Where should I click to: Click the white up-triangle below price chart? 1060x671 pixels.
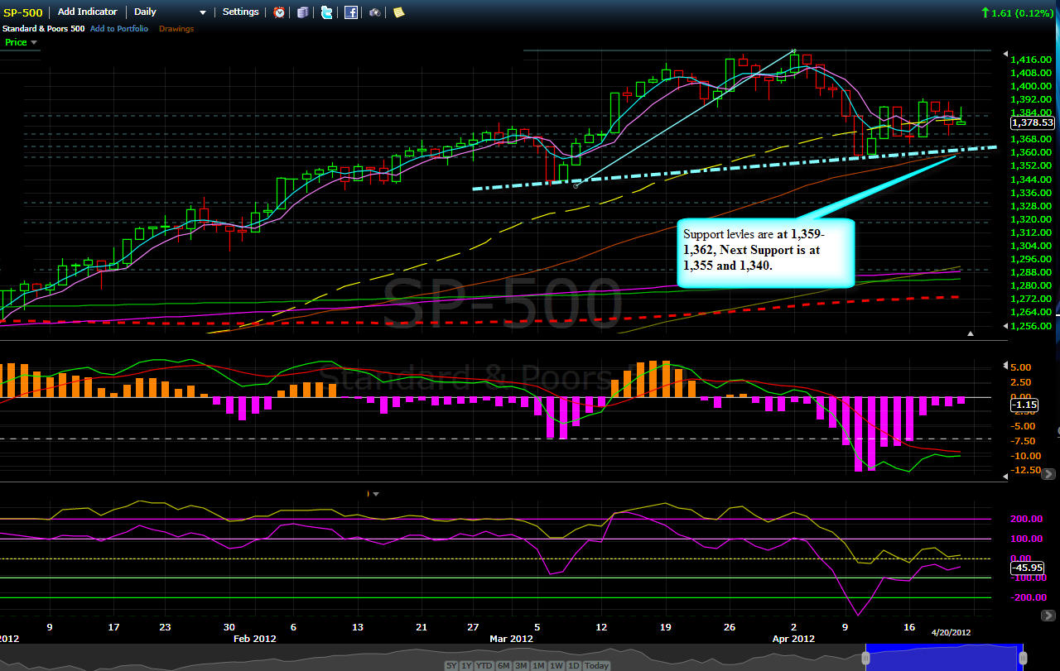pyautogui.click(x=971, y=333)
